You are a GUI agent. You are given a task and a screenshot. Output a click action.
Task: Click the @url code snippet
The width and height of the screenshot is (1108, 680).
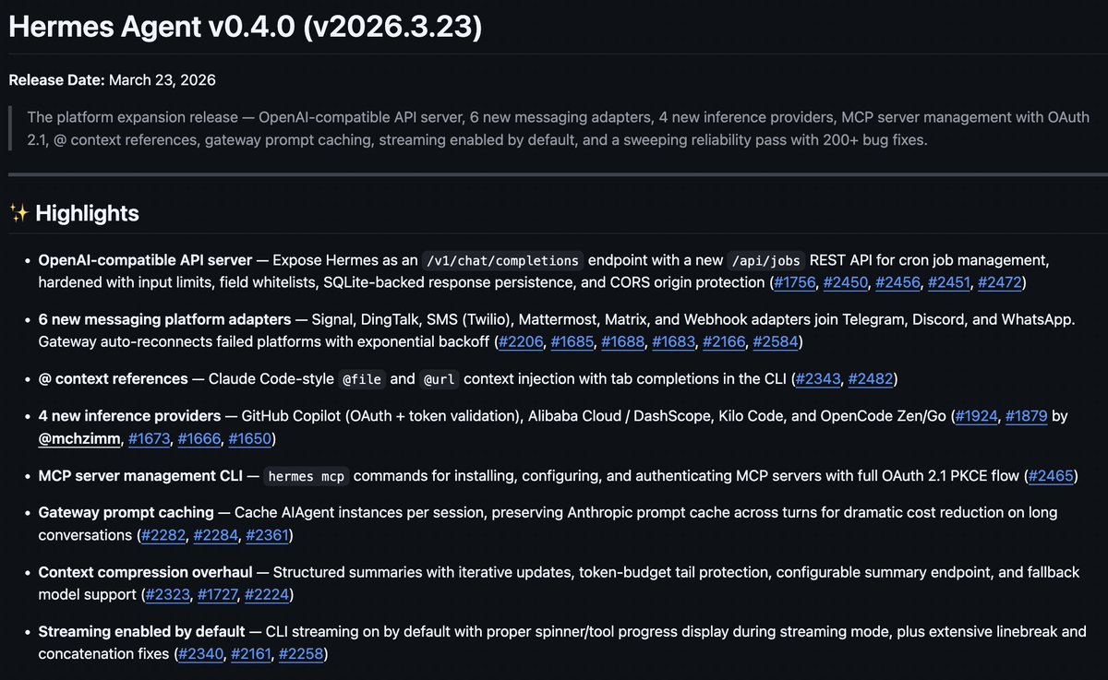(x=441, y=378)
